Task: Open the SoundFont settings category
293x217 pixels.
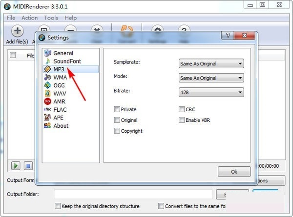Action: point(47,61)
